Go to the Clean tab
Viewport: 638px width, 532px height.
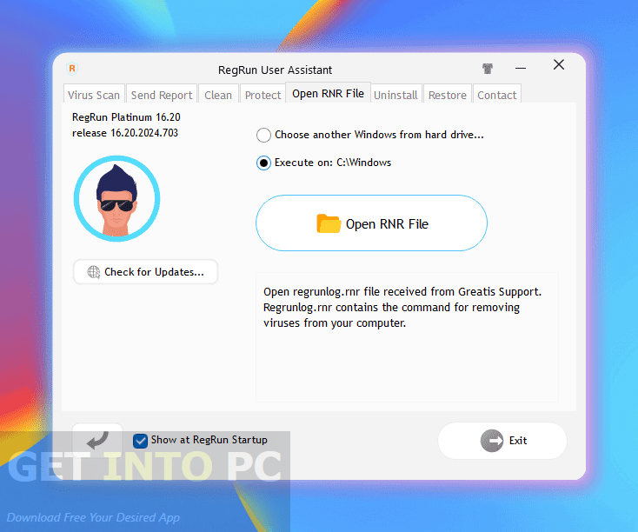click(218, 95)
